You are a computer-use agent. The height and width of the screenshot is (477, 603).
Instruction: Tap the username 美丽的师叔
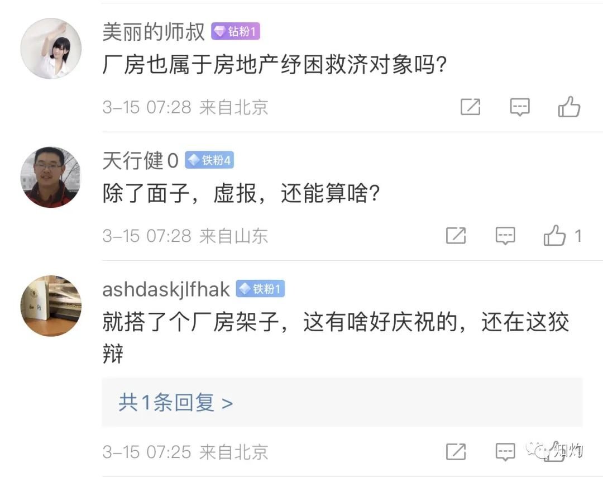point(154,32)
